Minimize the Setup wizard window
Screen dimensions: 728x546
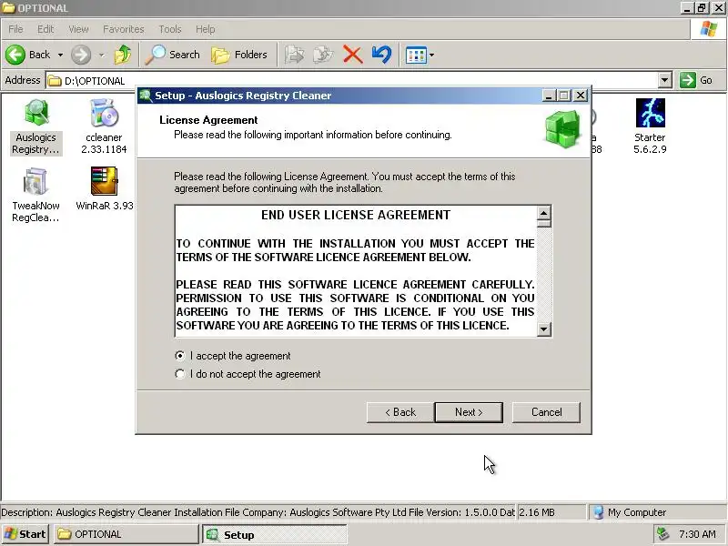pyautogui.click(x=549, y=96)
